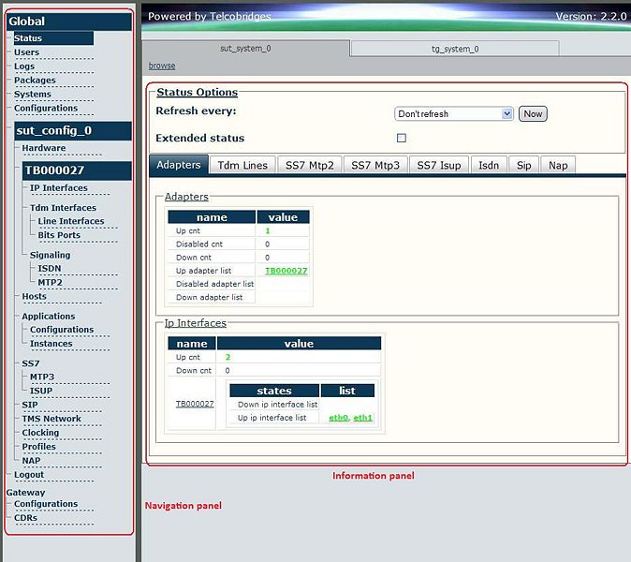Open MTP2 under Signaling
The height and width of the screenshot is (562, 631).
[51, 282]
